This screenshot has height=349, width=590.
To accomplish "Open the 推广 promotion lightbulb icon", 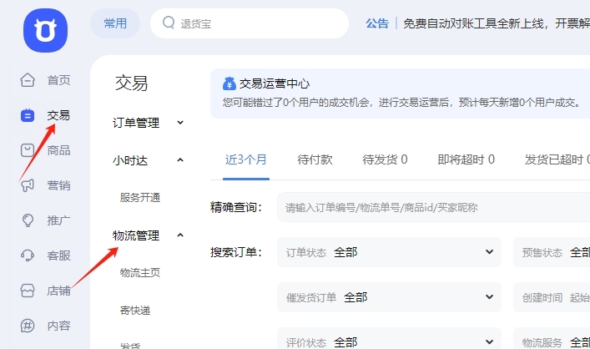I will pyautogui.click(x=28, y=220).
